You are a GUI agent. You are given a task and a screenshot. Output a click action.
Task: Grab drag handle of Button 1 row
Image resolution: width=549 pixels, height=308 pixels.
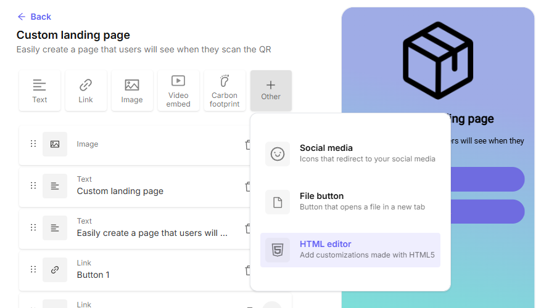point(33,270)
